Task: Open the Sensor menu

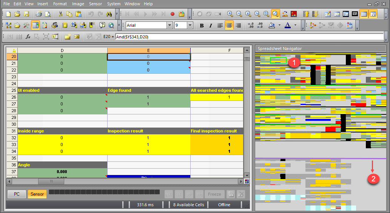Action: click(x=96, y=4)
